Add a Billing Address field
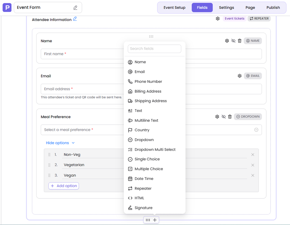Image resolution: width=290 pixels, height=225 pixels. [155, 91]
